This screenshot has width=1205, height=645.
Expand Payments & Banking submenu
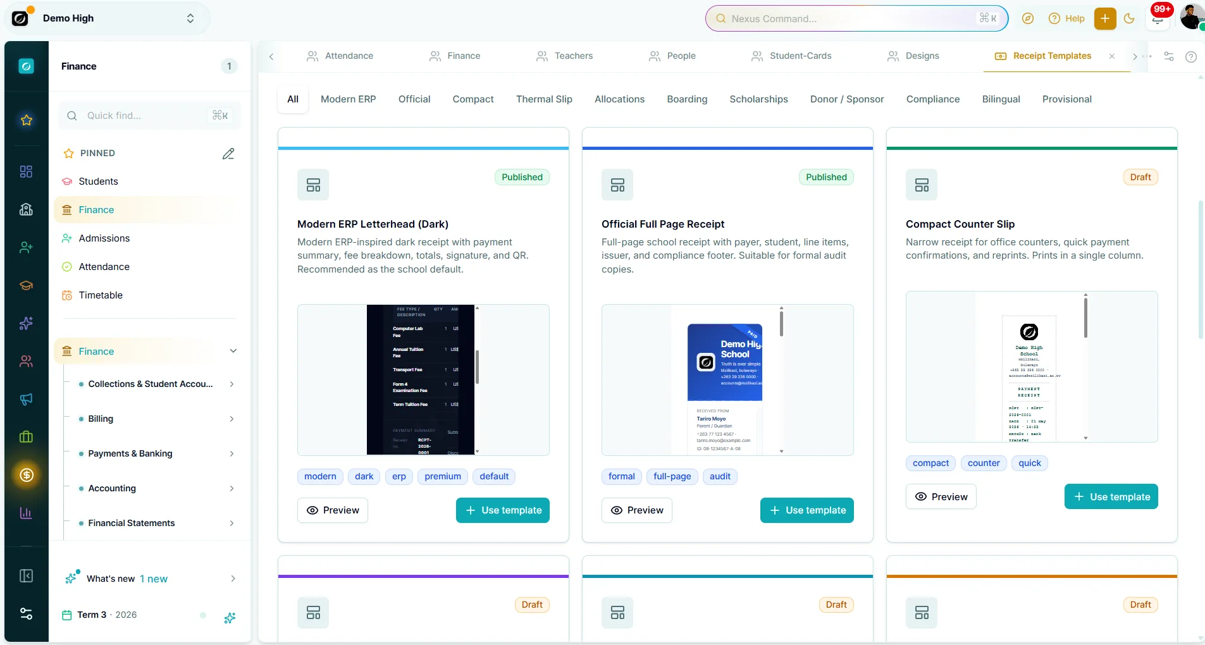coord(232,453)
